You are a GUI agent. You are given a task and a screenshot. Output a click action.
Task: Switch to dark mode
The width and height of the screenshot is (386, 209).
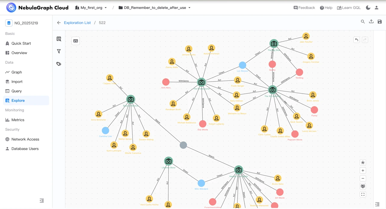pos(368,8)
